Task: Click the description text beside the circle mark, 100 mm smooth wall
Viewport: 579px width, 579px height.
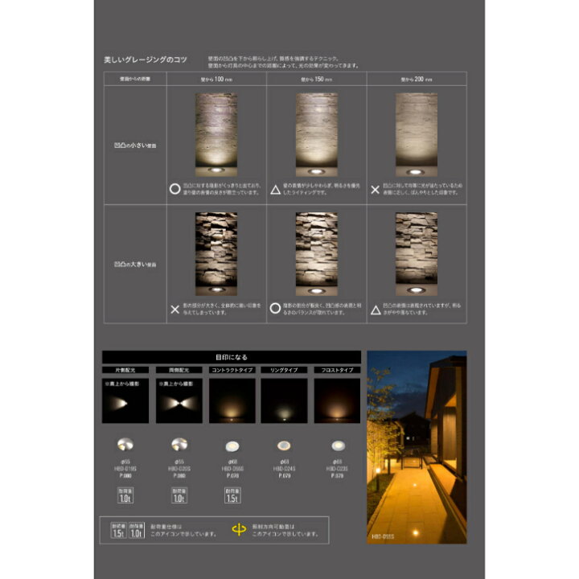Action: [x=222, y=189]
